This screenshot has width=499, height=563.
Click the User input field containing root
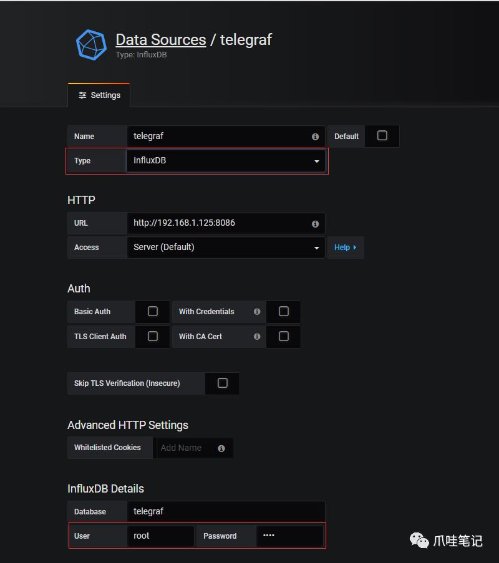160,536
